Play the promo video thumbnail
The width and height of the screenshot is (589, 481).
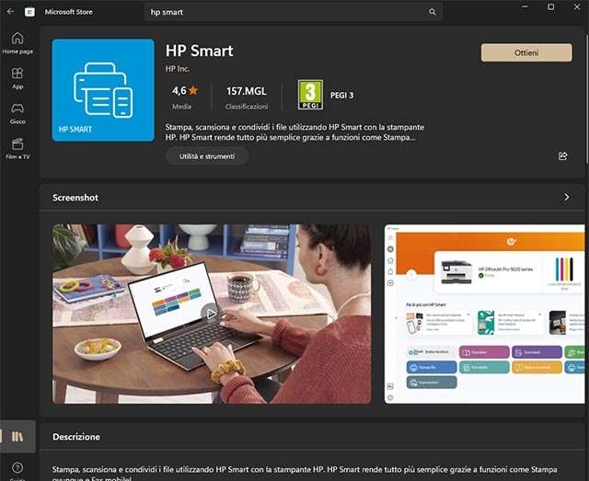point(212,314)
